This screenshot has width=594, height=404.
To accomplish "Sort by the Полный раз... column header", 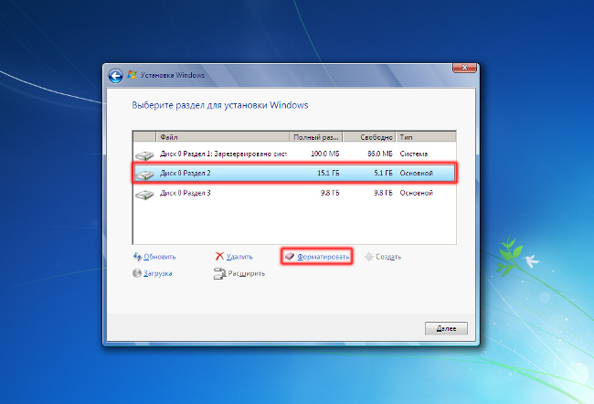I will pos(316,137).
